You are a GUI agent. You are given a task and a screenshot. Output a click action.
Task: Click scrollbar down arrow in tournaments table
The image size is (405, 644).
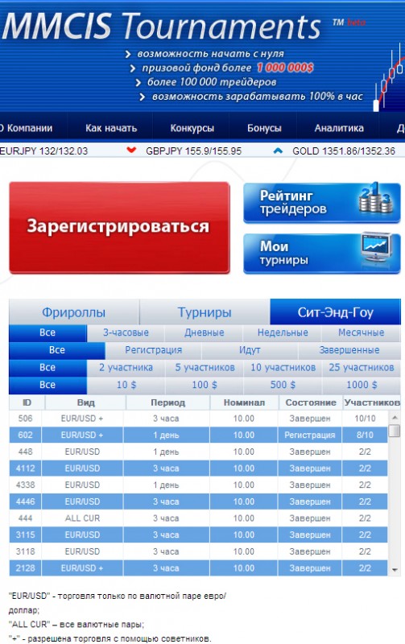[x=395, y=570]
